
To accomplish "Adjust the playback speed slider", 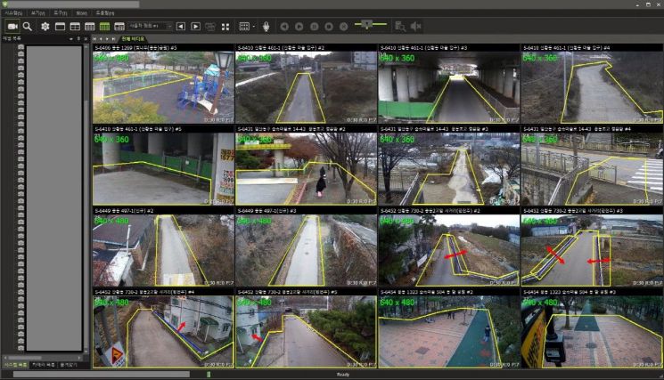I will 365,23.
